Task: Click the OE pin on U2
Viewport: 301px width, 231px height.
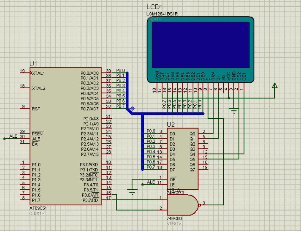Action: coord(162,179)
